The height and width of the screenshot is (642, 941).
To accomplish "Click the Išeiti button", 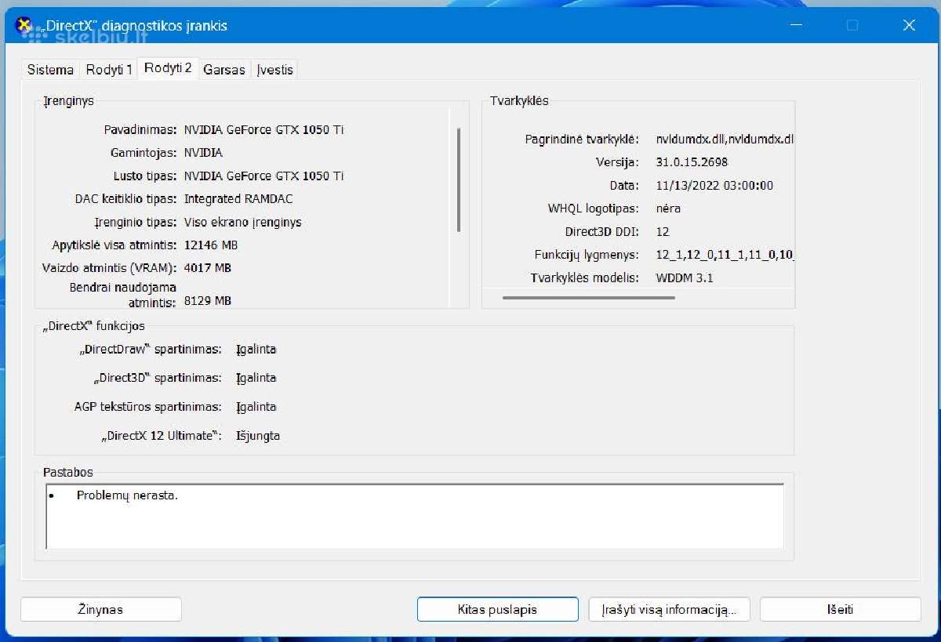I will 840,609.
